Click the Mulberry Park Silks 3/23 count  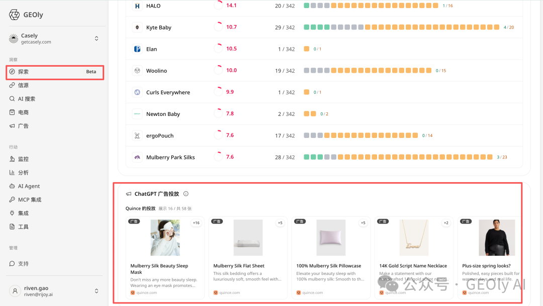(x=502, y=157)
